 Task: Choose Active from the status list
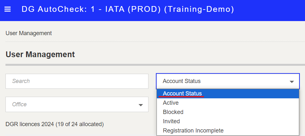click(x=228, y=103)
